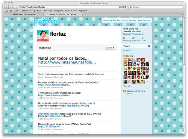Image resolution: width=188 pixels, height=139 pixels.
Task: Open the yellow star following avatar
Action: pos(147,82)
